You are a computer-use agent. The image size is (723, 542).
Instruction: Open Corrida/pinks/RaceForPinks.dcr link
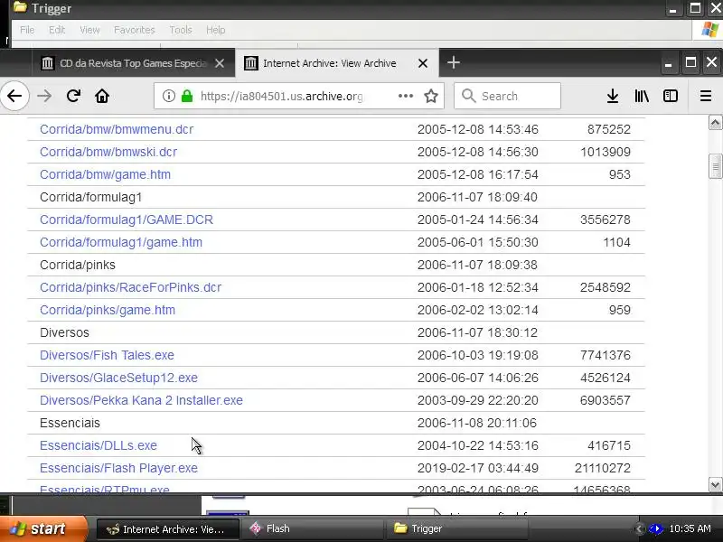tap(130, 287)
